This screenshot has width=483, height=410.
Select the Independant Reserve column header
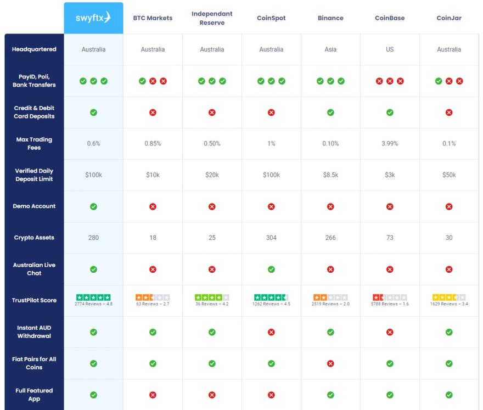(212, 18)
